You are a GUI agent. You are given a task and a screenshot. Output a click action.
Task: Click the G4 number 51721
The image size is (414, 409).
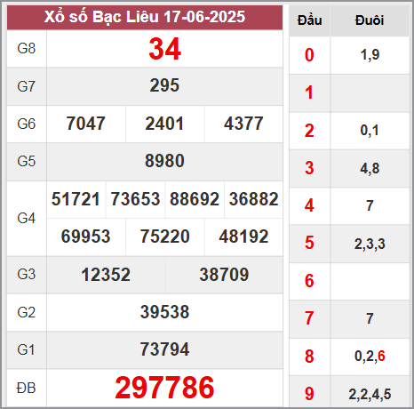76,199
